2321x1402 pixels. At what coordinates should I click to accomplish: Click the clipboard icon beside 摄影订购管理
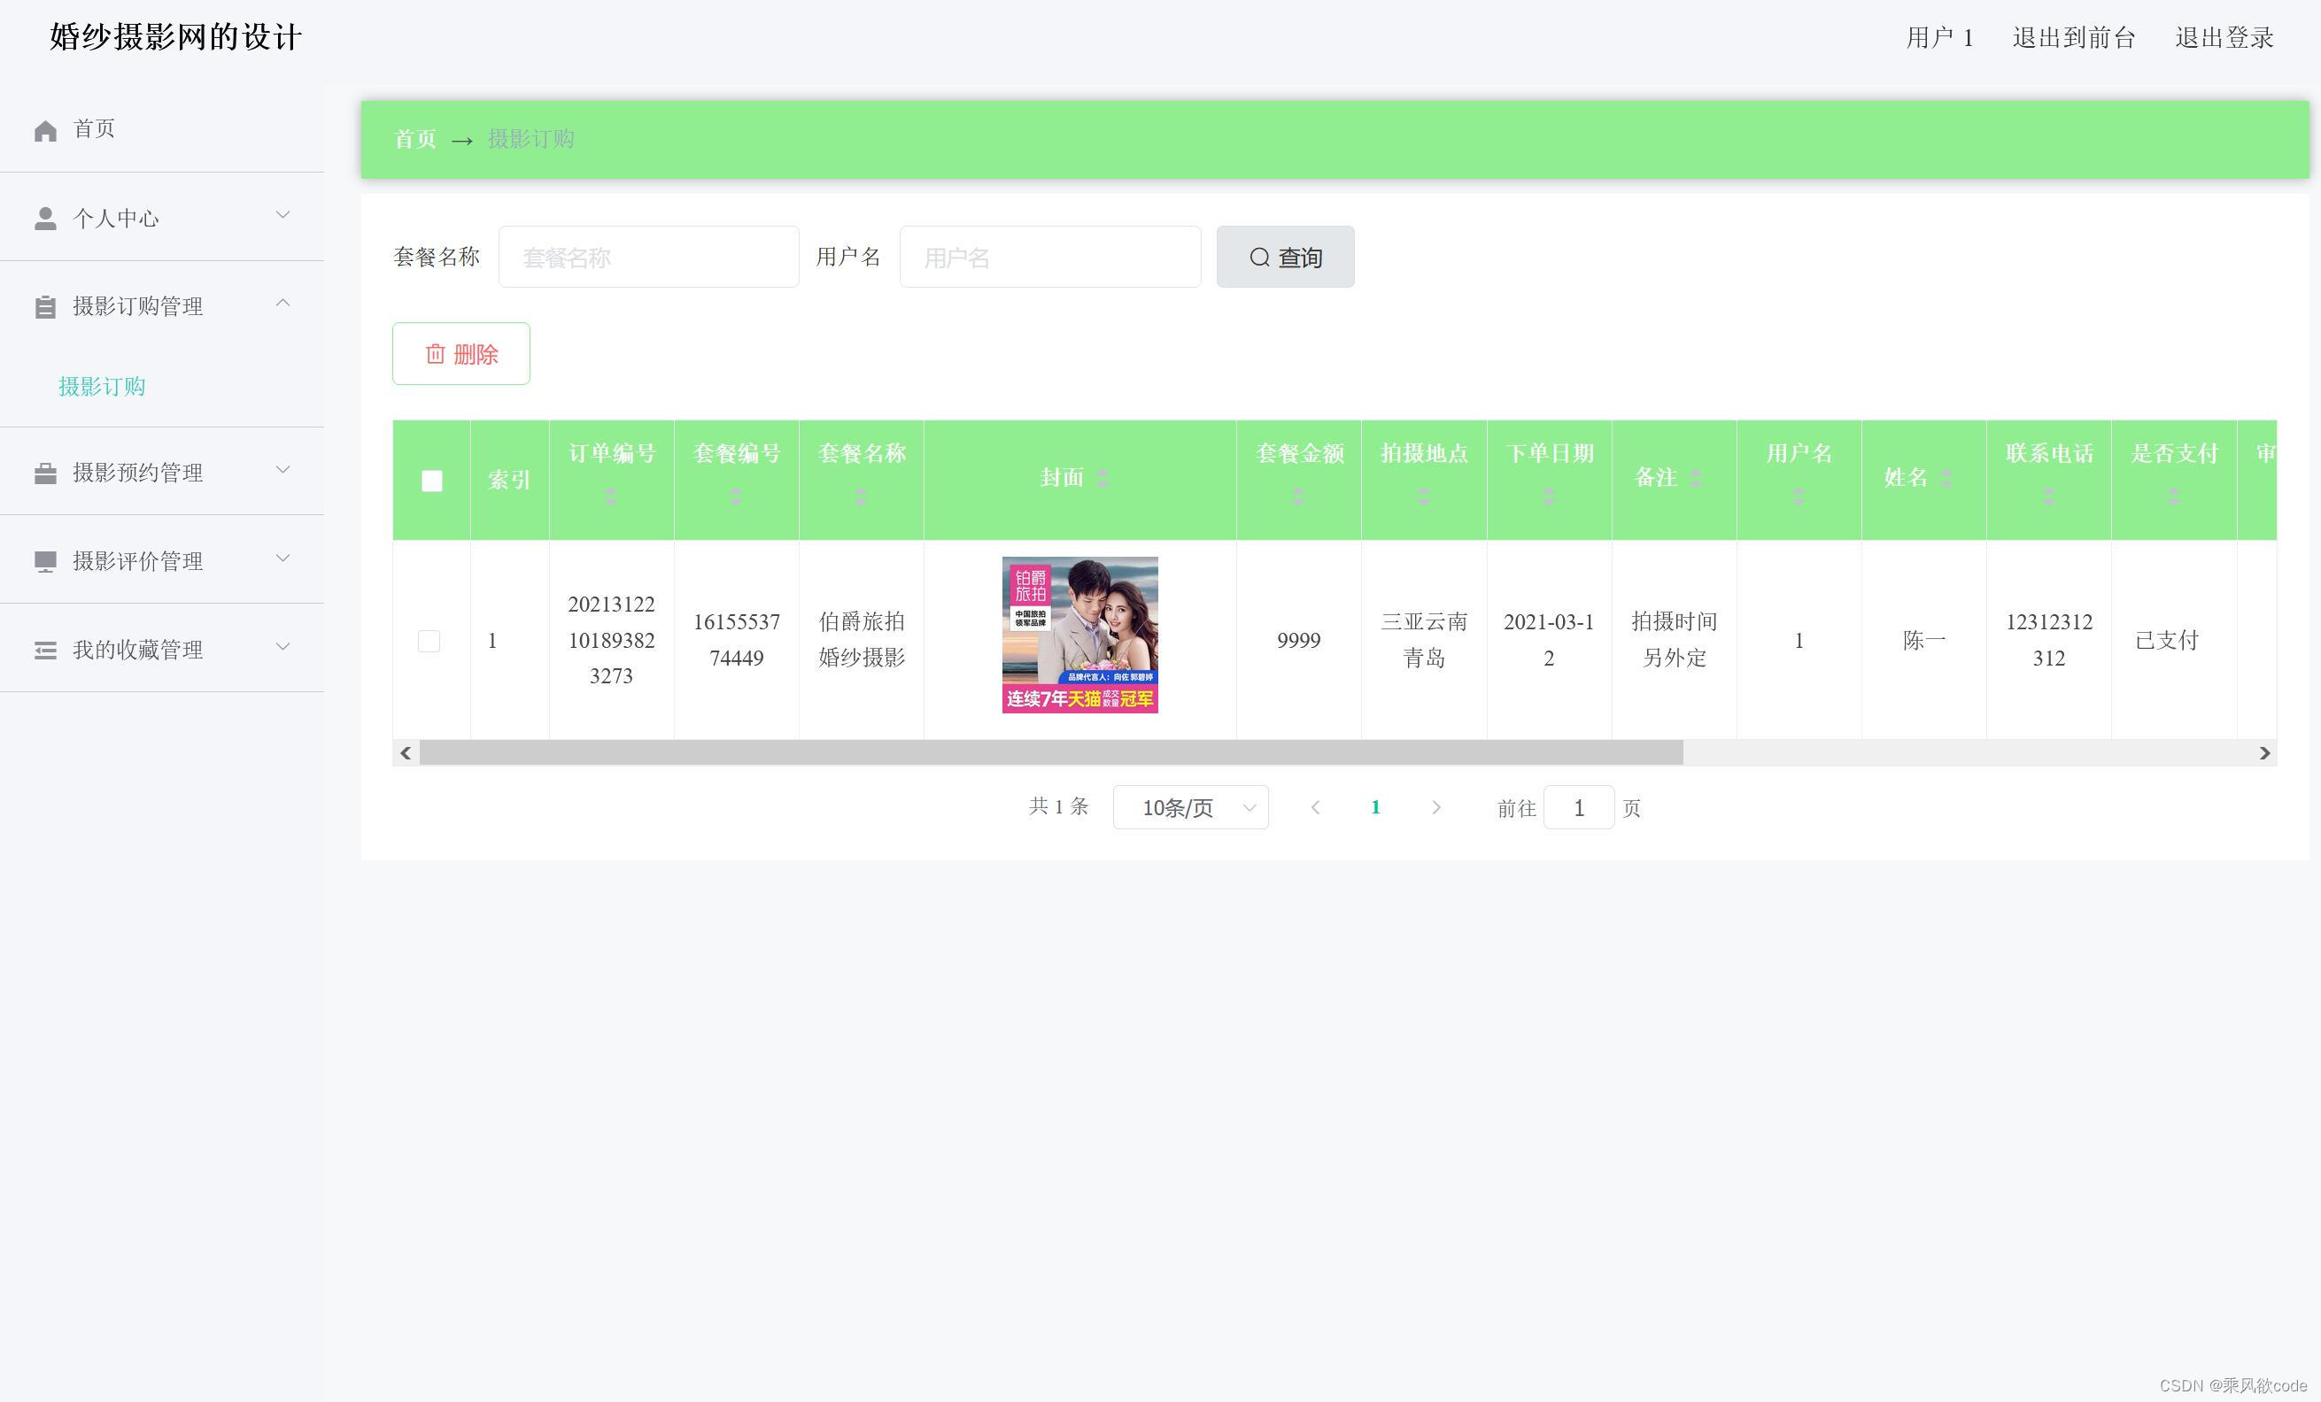45,307
